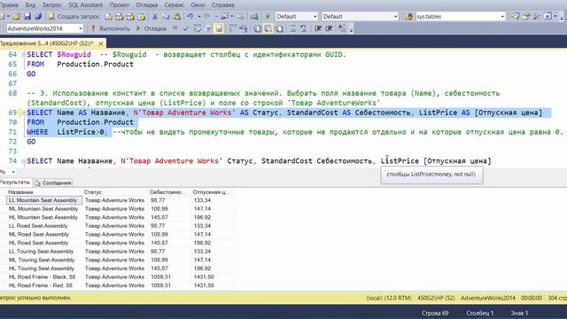The width and height of the screenshot is (567, 319).
Task: Collapse the code block at line 64
Action: (24, 55)
